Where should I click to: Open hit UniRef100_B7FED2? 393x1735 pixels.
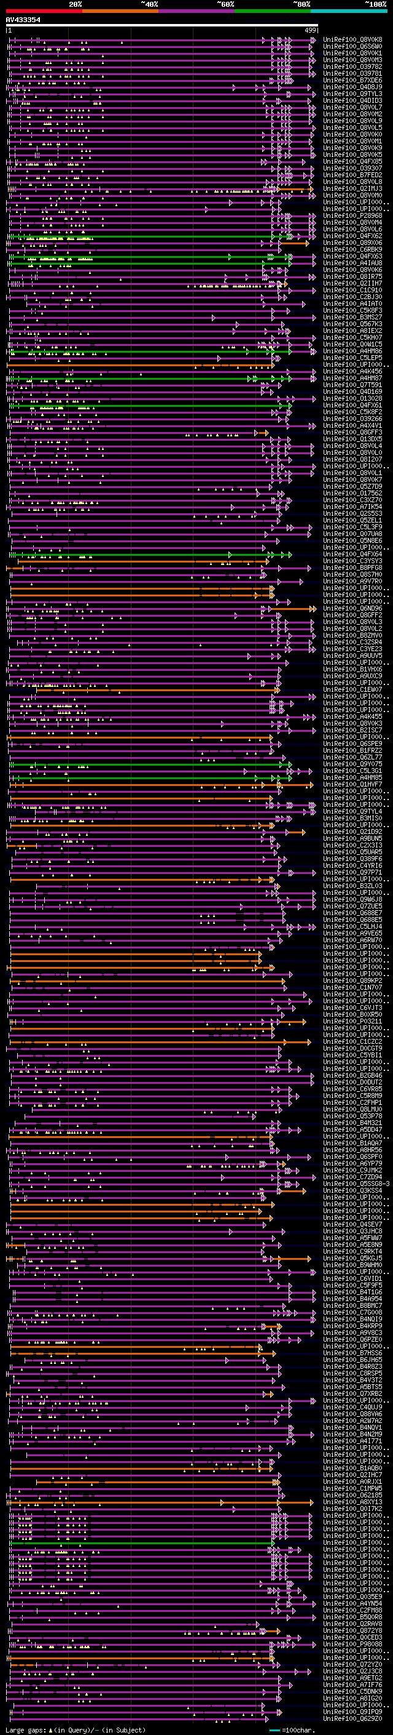click(x=352, y=175)
